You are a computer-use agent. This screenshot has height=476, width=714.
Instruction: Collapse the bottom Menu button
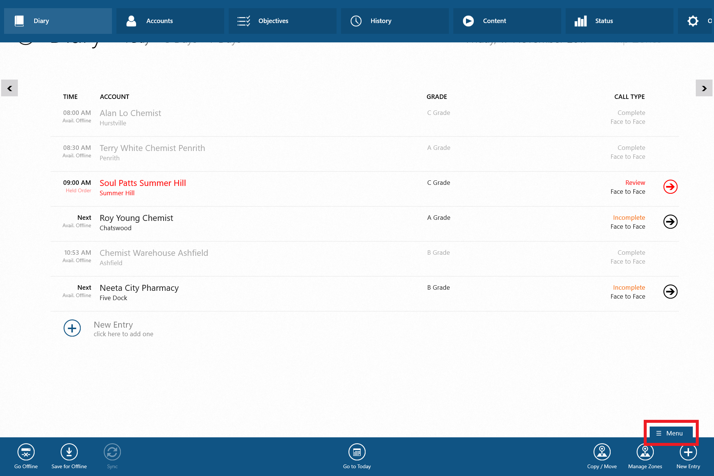point(671,433)
